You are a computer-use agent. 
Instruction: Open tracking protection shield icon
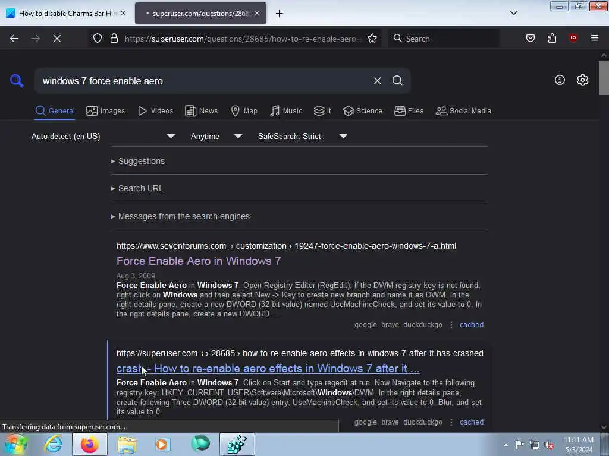click(x=98, y=39)
